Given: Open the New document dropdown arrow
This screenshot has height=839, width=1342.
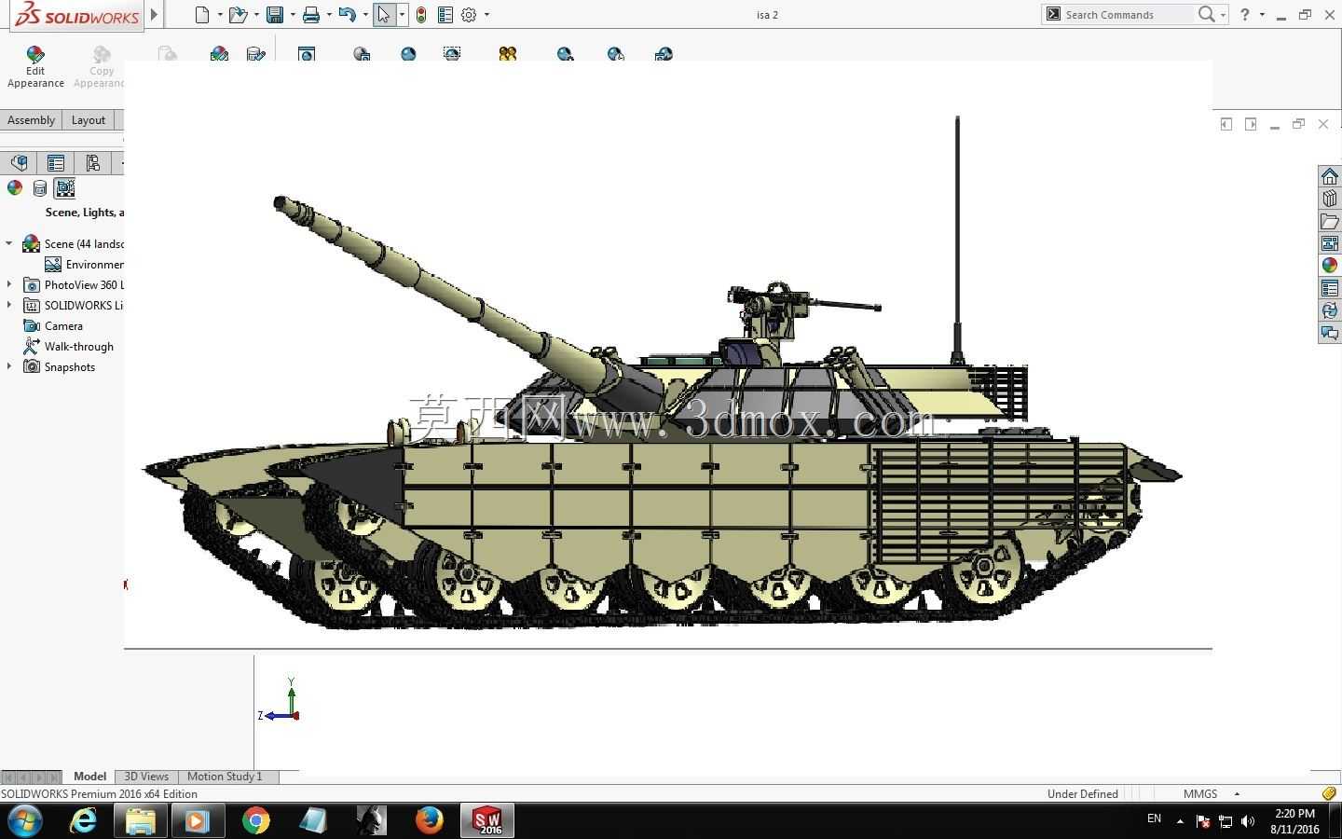Looking at the screenshot, I should coord(220,15).
